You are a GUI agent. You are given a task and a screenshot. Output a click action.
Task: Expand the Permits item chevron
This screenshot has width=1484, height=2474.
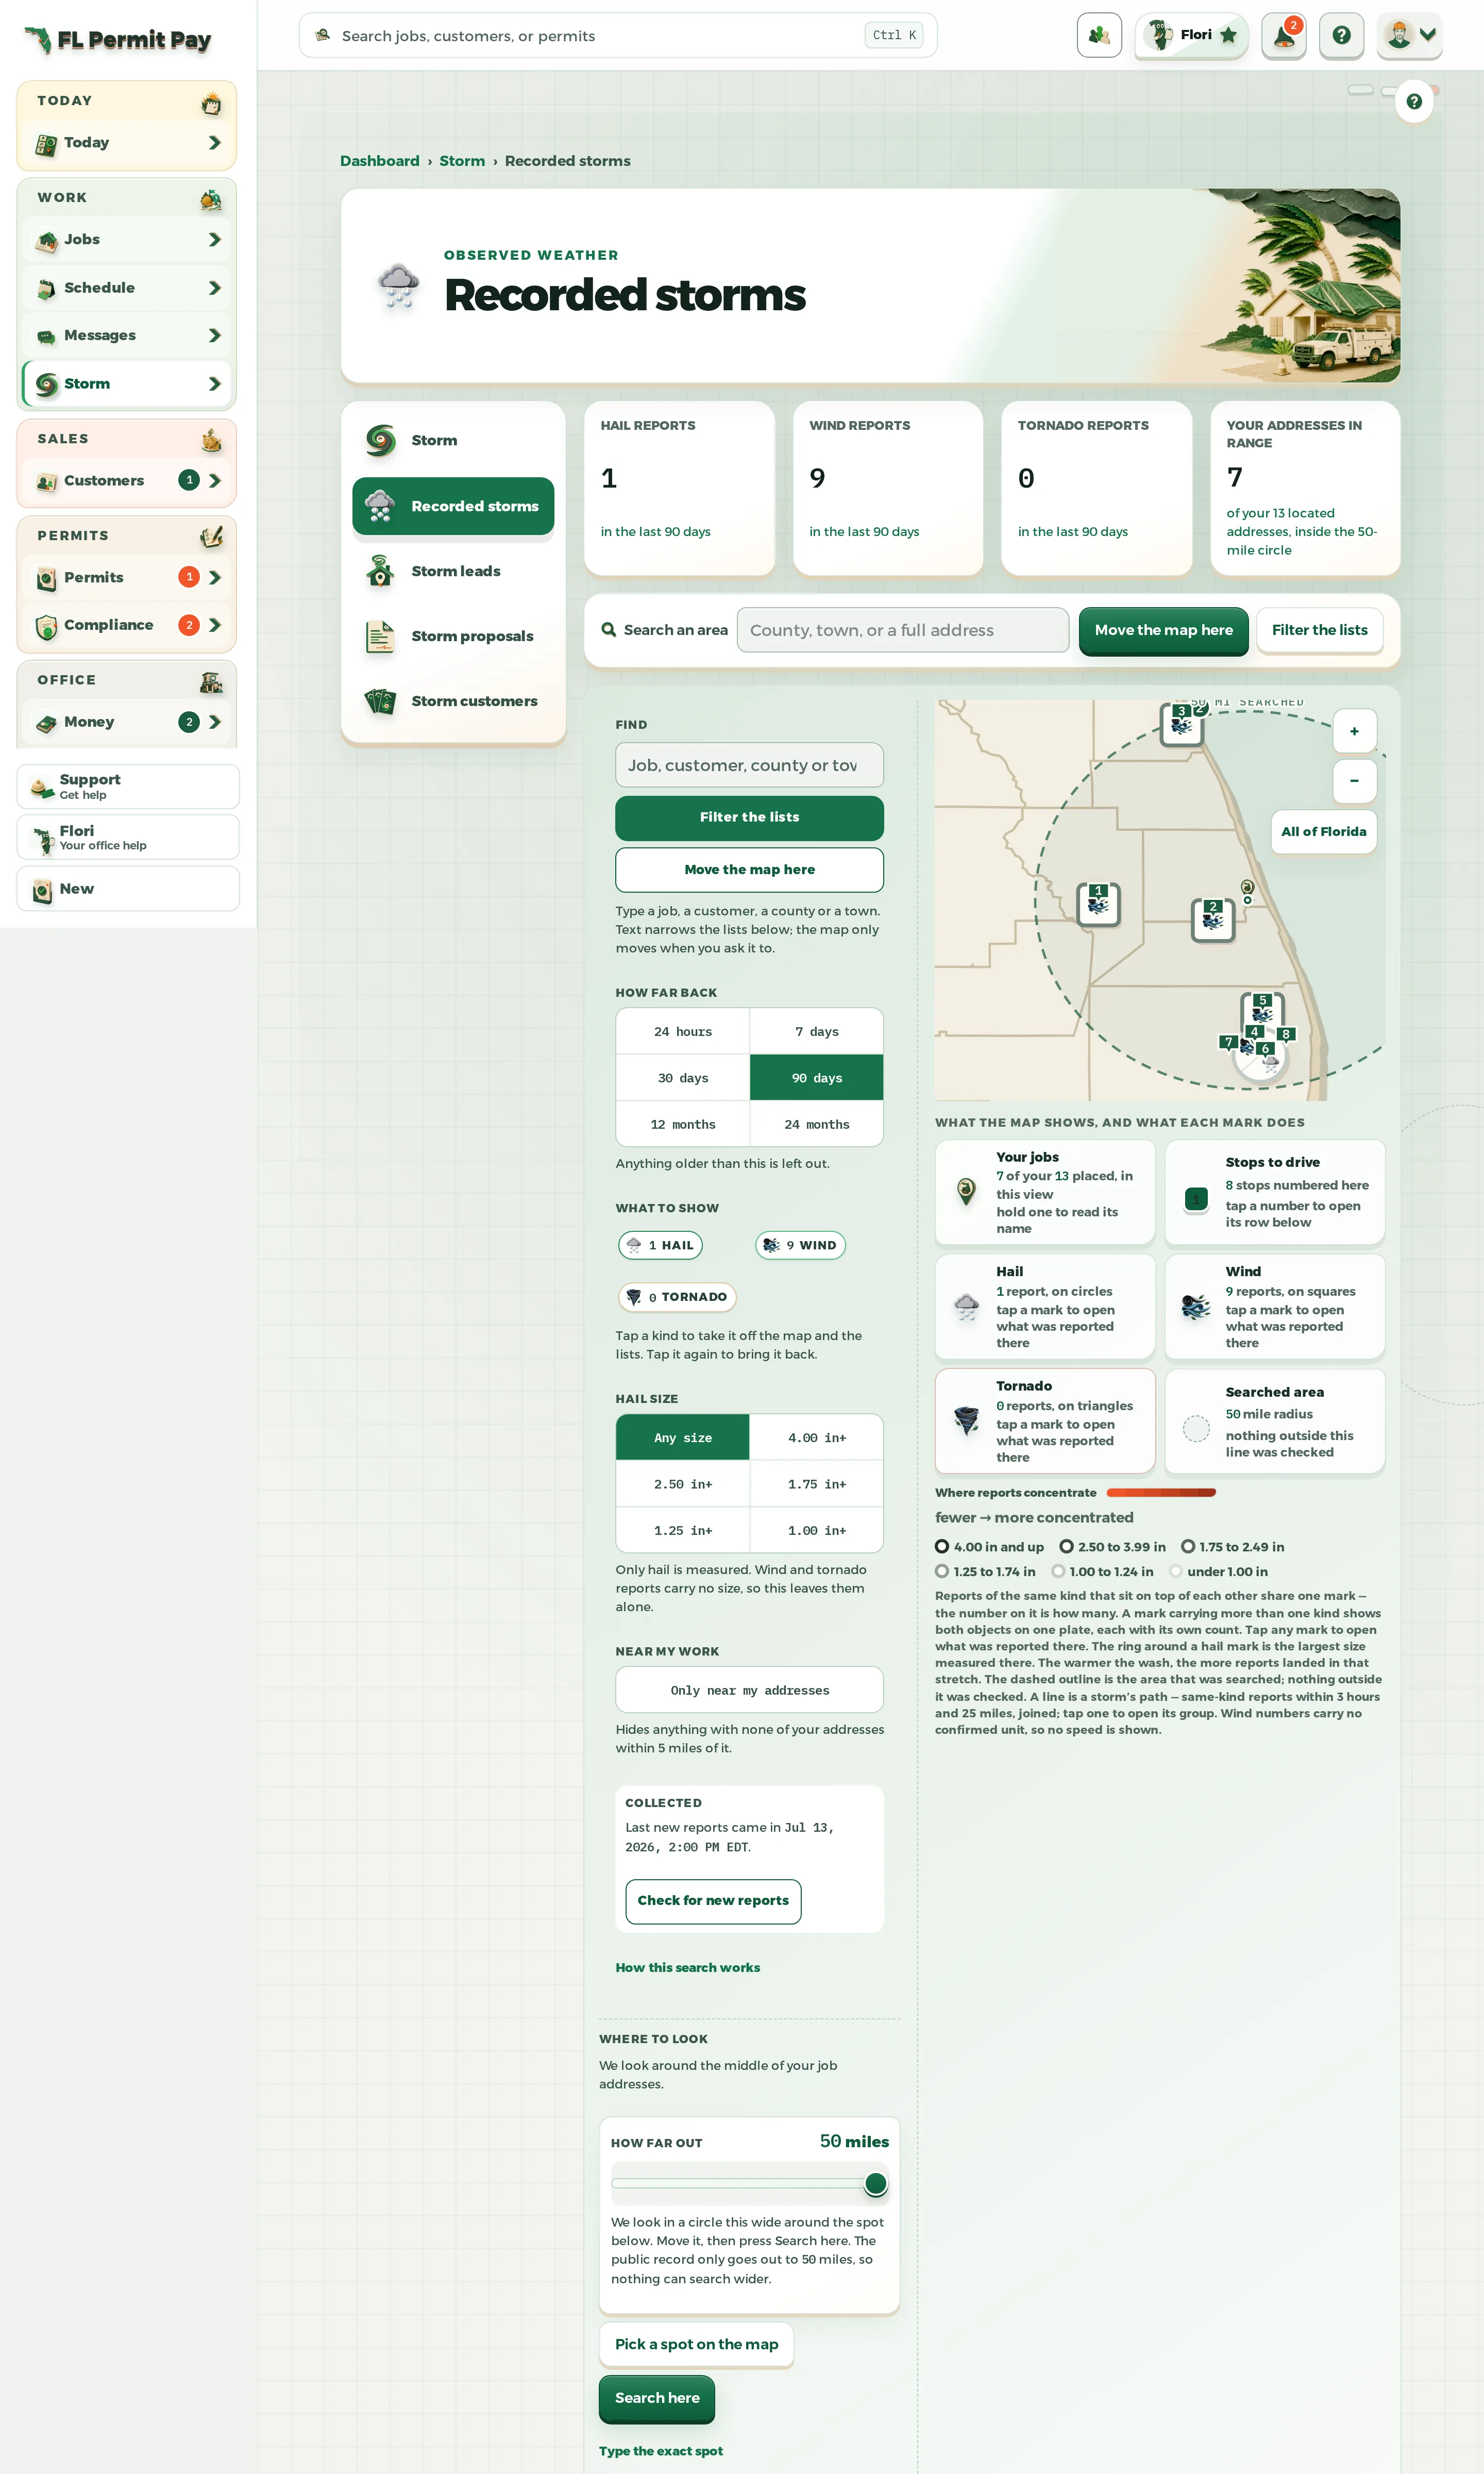tap(214, 578)
